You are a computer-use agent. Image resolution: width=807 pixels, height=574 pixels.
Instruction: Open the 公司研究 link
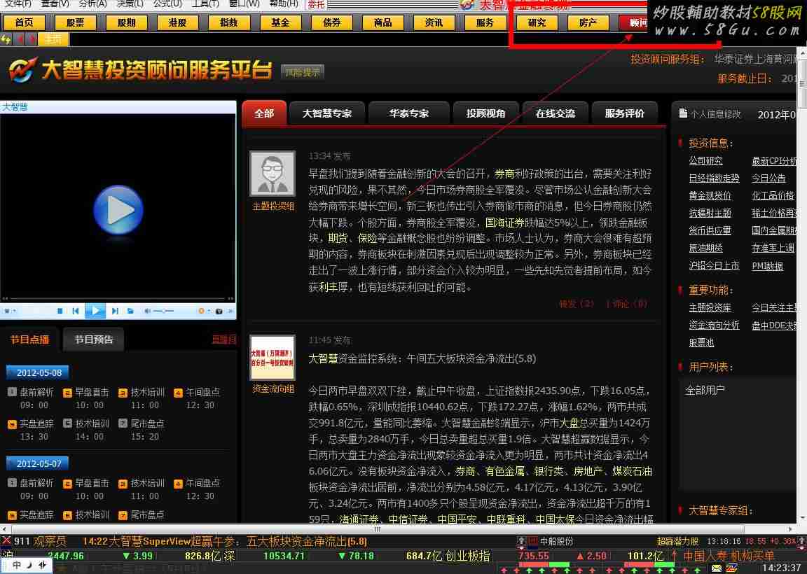click(705, 161)
